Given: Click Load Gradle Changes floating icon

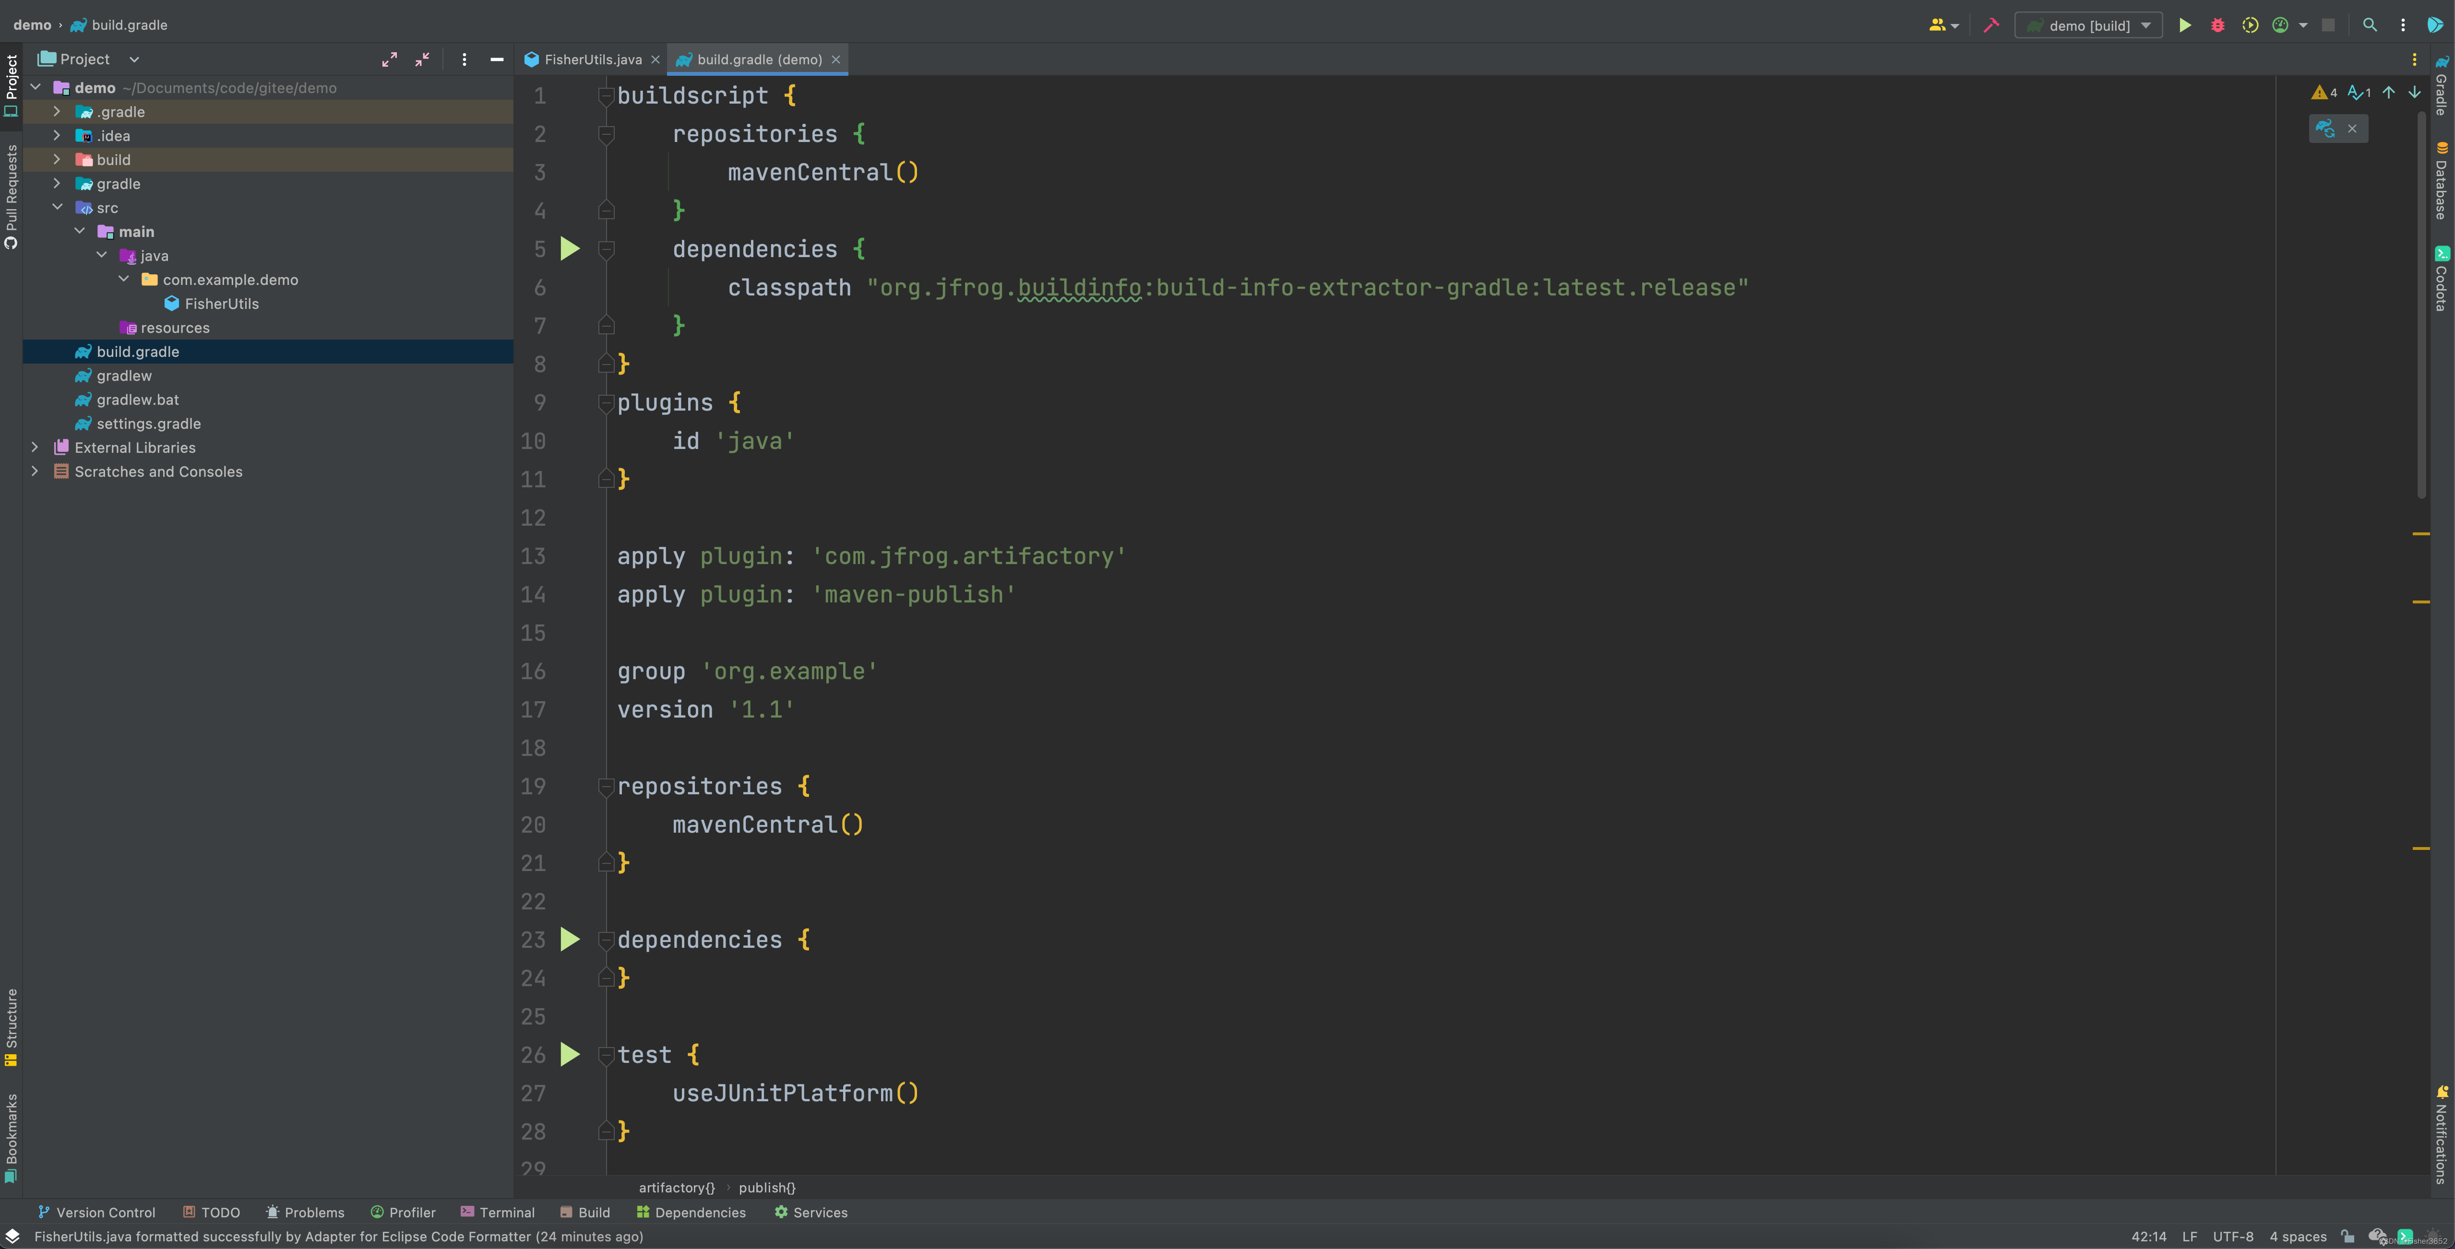Looking at the screenshot, I should 2325,129.
